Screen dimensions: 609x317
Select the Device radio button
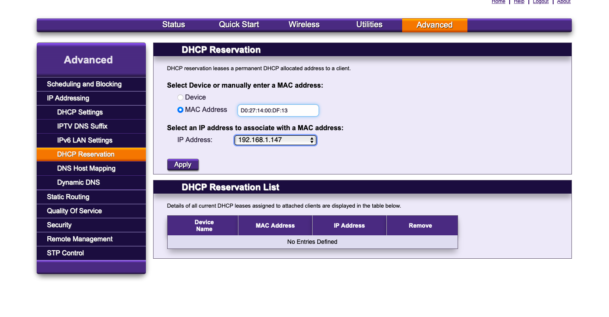(x=180, y=97)
